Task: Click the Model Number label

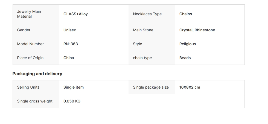Action: 30,44
